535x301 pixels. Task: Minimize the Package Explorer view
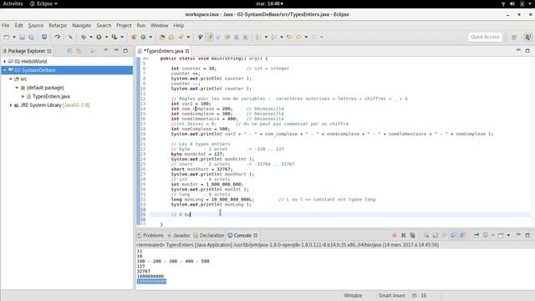(x=116, y=50)
